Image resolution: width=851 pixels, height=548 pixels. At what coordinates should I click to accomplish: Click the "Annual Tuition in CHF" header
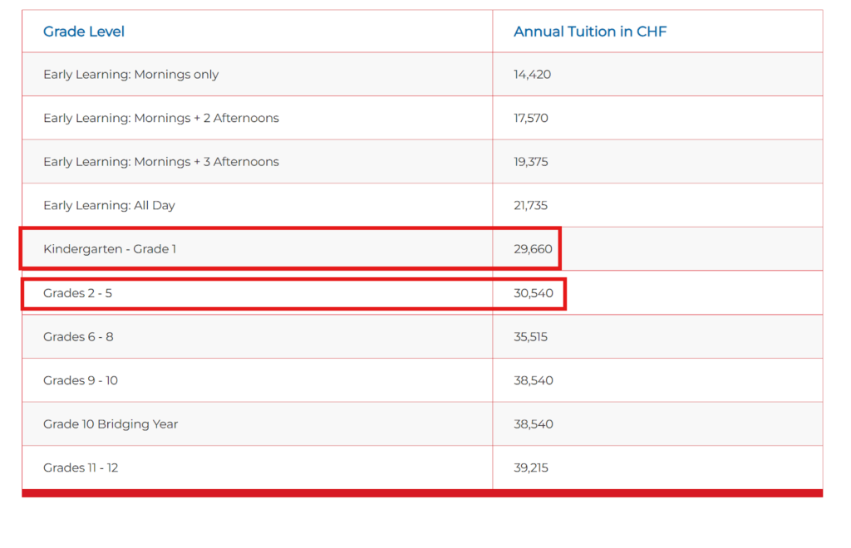[590, 32]
